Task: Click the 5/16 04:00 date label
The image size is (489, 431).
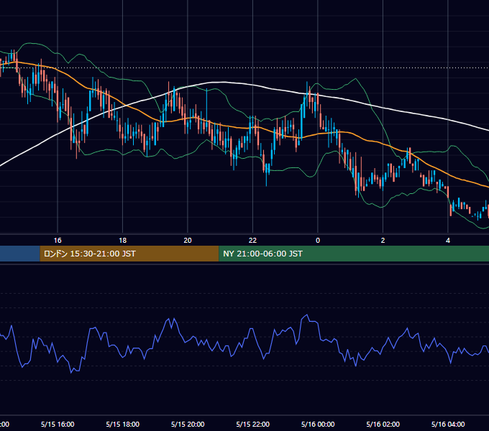Action: 448,424
